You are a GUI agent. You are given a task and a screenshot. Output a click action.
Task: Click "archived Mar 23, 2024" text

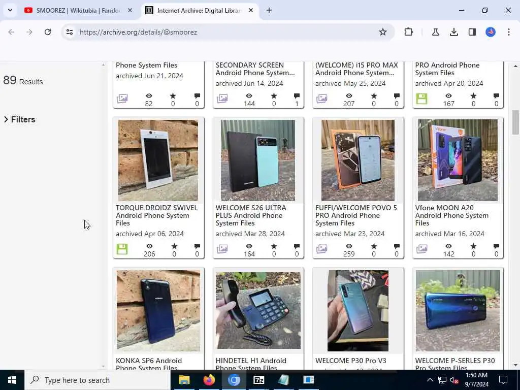click(x=350, y=234)
